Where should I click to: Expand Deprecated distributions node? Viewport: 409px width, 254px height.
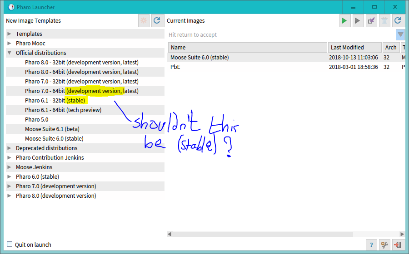click(x=9, y=148)
